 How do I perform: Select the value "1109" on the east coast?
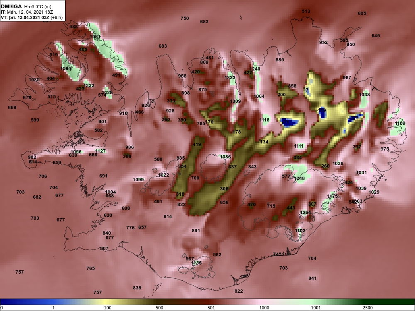click(400, 123)
